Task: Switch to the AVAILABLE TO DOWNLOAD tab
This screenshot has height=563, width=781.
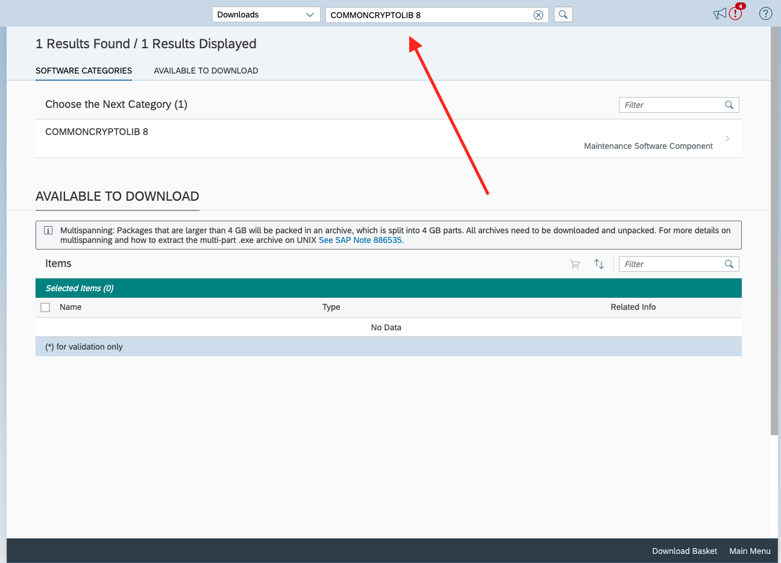Action: point(205,71)
